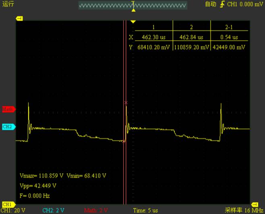Click the yellow marker at bottom-right corner

coord(254,205)
